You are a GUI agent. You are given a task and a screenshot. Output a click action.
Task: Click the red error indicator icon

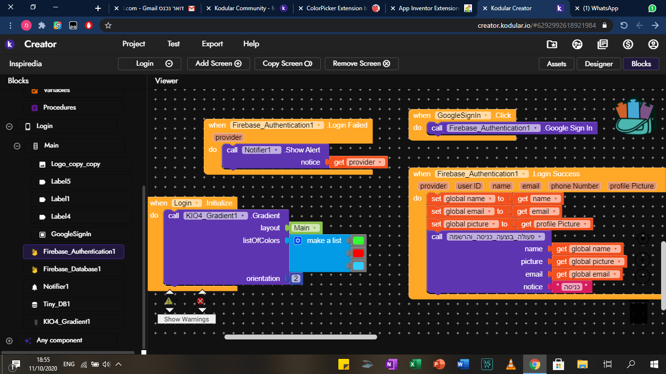200,301
